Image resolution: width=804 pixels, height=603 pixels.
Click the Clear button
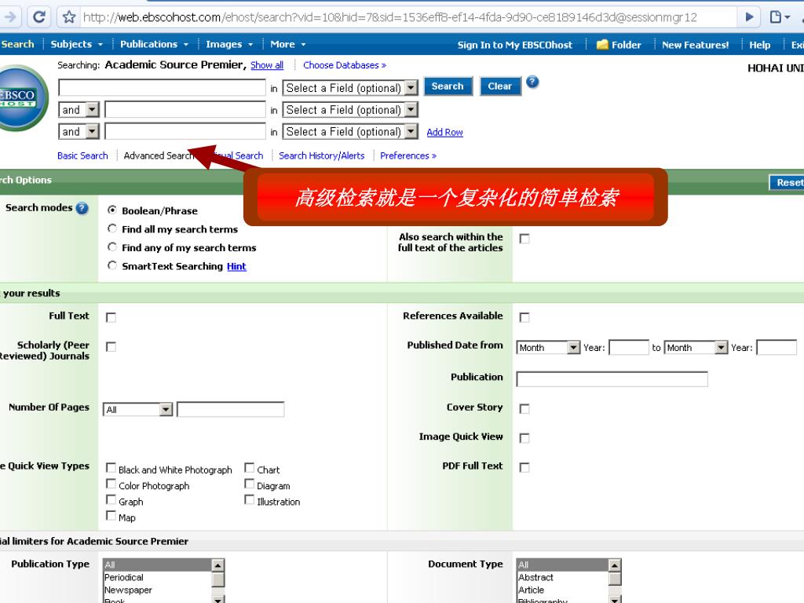[x=500, y=86]
